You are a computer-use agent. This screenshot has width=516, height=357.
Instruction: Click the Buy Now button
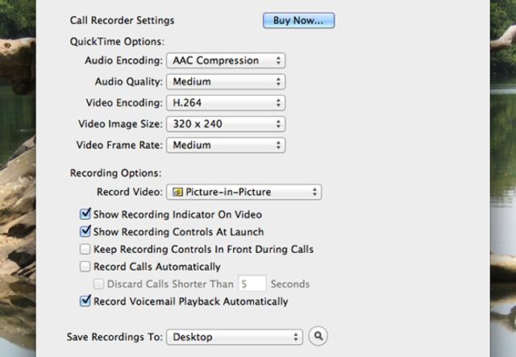[x=298, y=20]
